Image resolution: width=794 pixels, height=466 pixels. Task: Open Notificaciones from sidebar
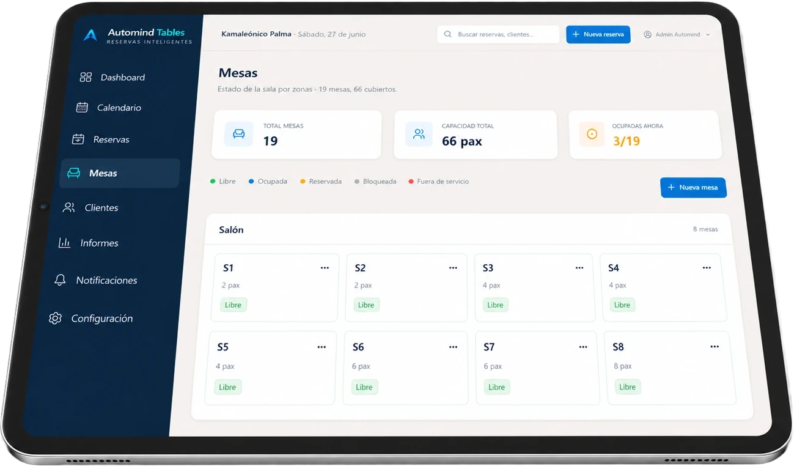click(x=97, y=280)
